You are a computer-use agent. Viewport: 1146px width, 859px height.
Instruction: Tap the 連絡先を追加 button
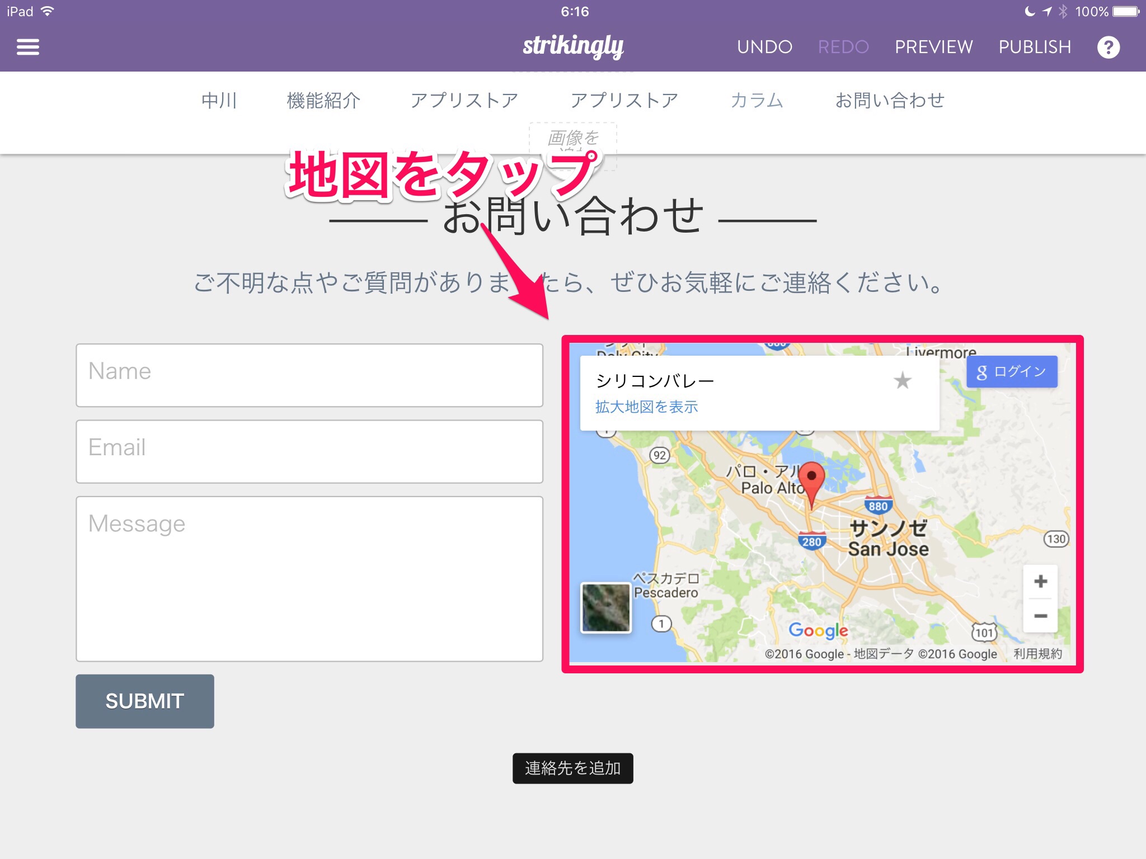tap(572, 768)
